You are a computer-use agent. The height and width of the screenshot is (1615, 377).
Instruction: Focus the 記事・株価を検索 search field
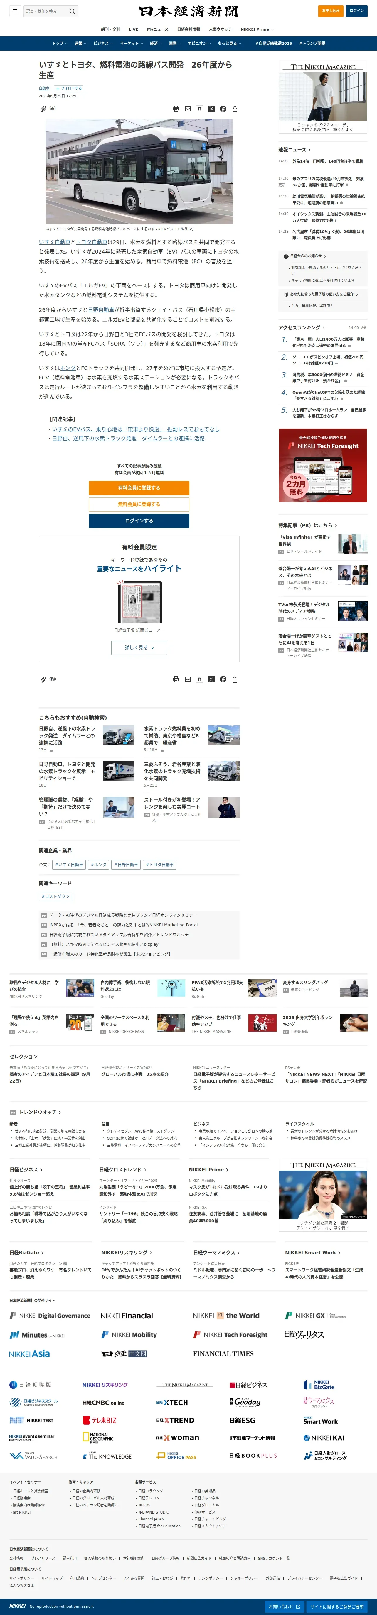(46, 11)
